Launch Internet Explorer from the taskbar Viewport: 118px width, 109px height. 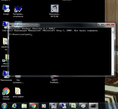[14, 106]
